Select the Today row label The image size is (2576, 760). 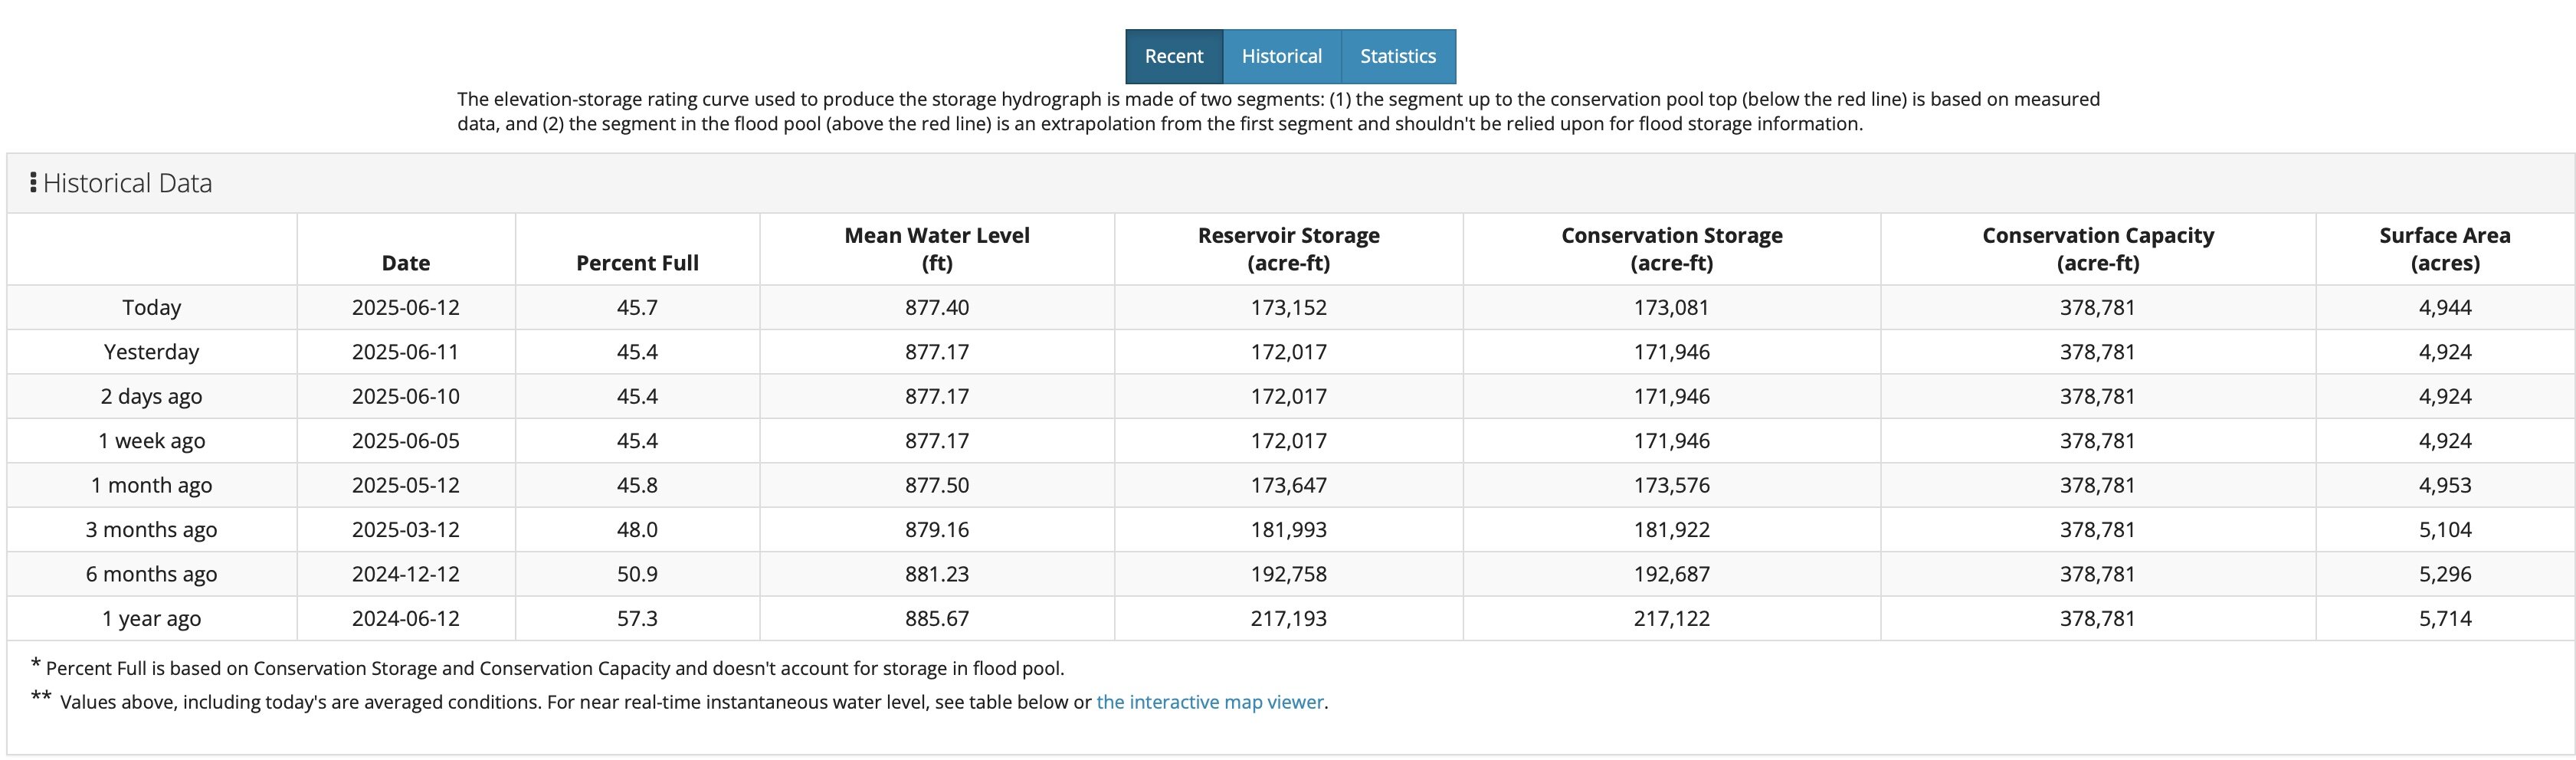(152, 308)
